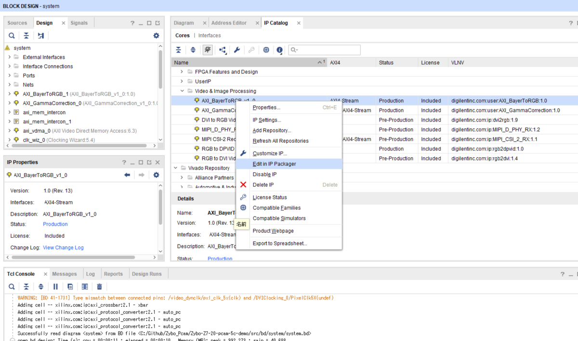Viewport: 578px width, 341px height.
Task: Click the wrench Customize IP toolbar icon
Action: pos(237,50)
